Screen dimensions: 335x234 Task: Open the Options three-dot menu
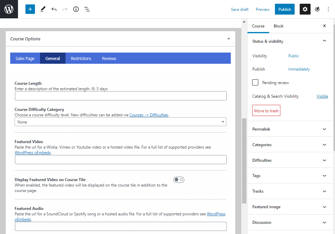[328, 9]
